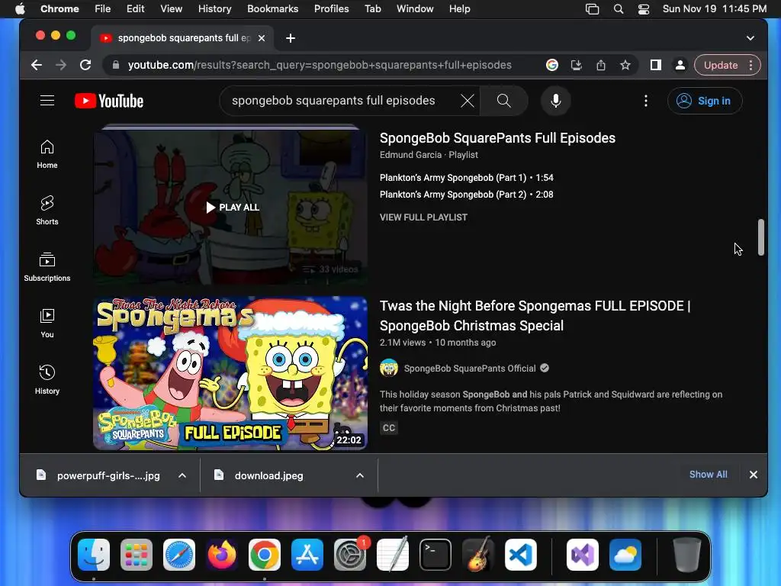Viewport: 781px width, 586px height.
Task: Play Plankton's Army Spongebob (Part 1)
Action: pyautogui.click(x=466, y=178)
